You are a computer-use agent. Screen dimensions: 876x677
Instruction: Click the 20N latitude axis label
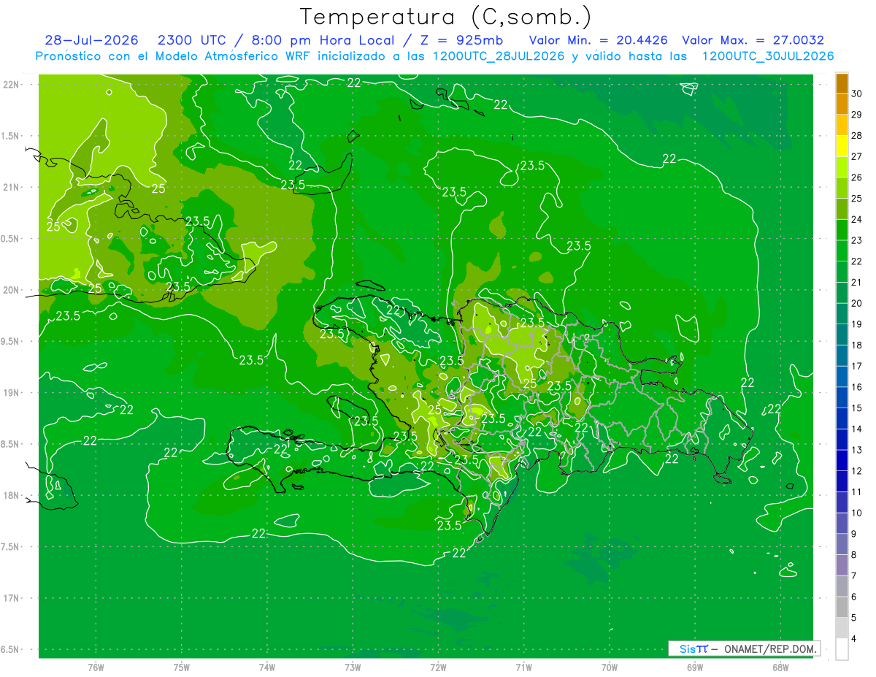point(12,290)
